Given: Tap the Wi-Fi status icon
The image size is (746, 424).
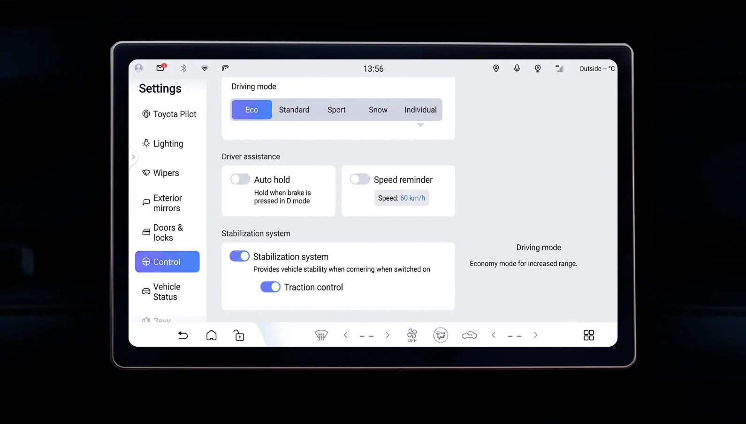Looking at the screenshot, I should tap(205, 68).
